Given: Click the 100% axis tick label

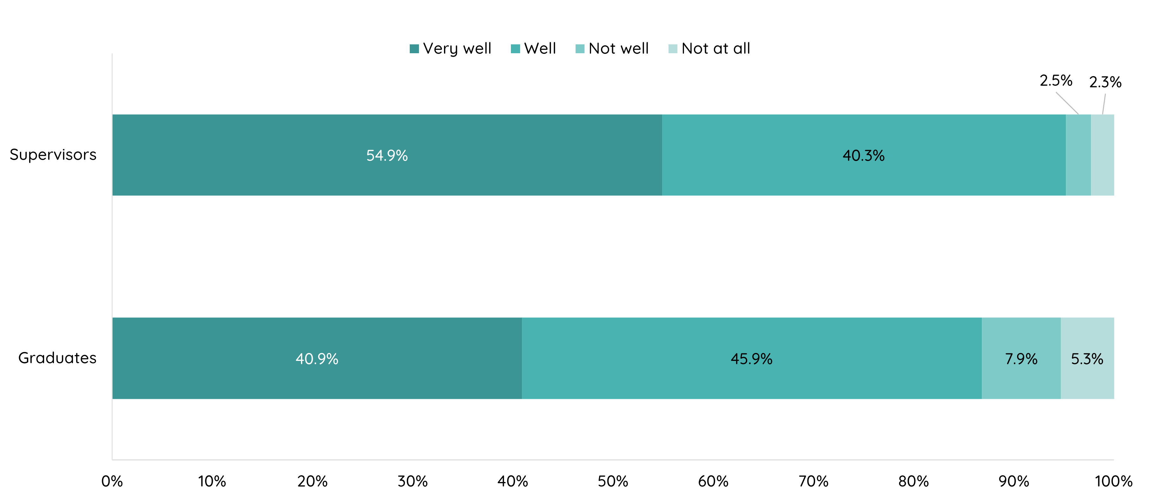Looking at the screenshot, I should 1113,481.
